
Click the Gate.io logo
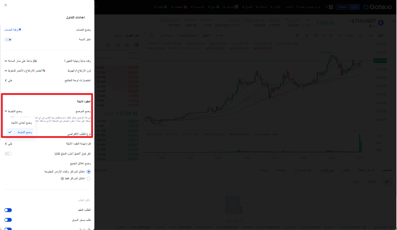click(378, 7)
